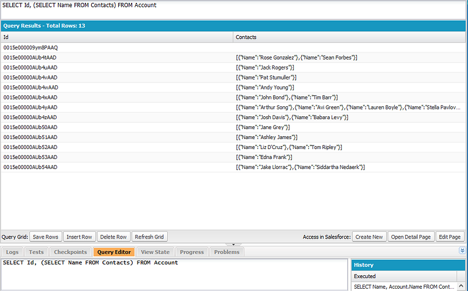Click the Insert Row button
Image resolution: width=468 pixels, height=291 pixels.
coord(80,237)
